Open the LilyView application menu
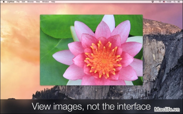The height and width of the screenshot is (114, 183). point(11,2)
